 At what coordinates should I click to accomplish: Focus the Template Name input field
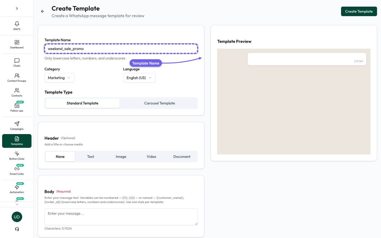click(x=121, y=49)
